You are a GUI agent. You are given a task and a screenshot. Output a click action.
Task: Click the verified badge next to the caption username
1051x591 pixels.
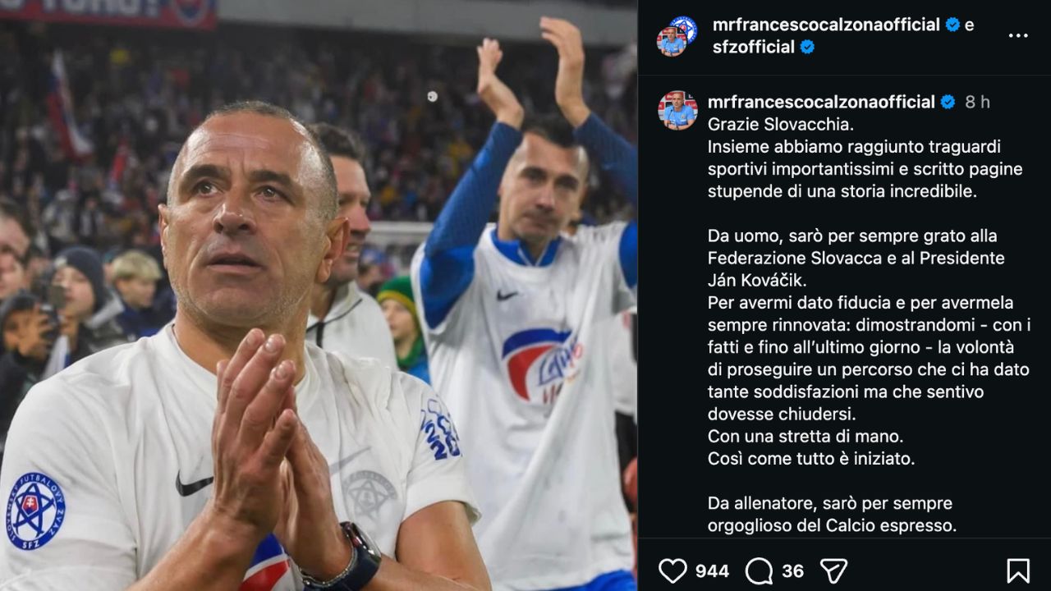(948, 102)
